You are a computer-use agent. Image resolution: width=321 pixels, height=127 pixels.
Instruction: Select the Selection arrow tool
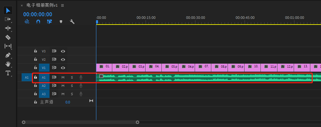tap(8, 10)
